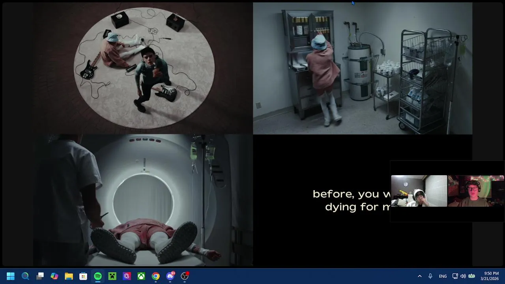
Task: Show hidden system tray icons
Action: [420, 276]
